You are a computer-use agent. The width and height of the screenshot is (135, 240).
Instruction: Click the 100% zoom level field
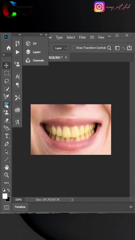tap(18, 200)
